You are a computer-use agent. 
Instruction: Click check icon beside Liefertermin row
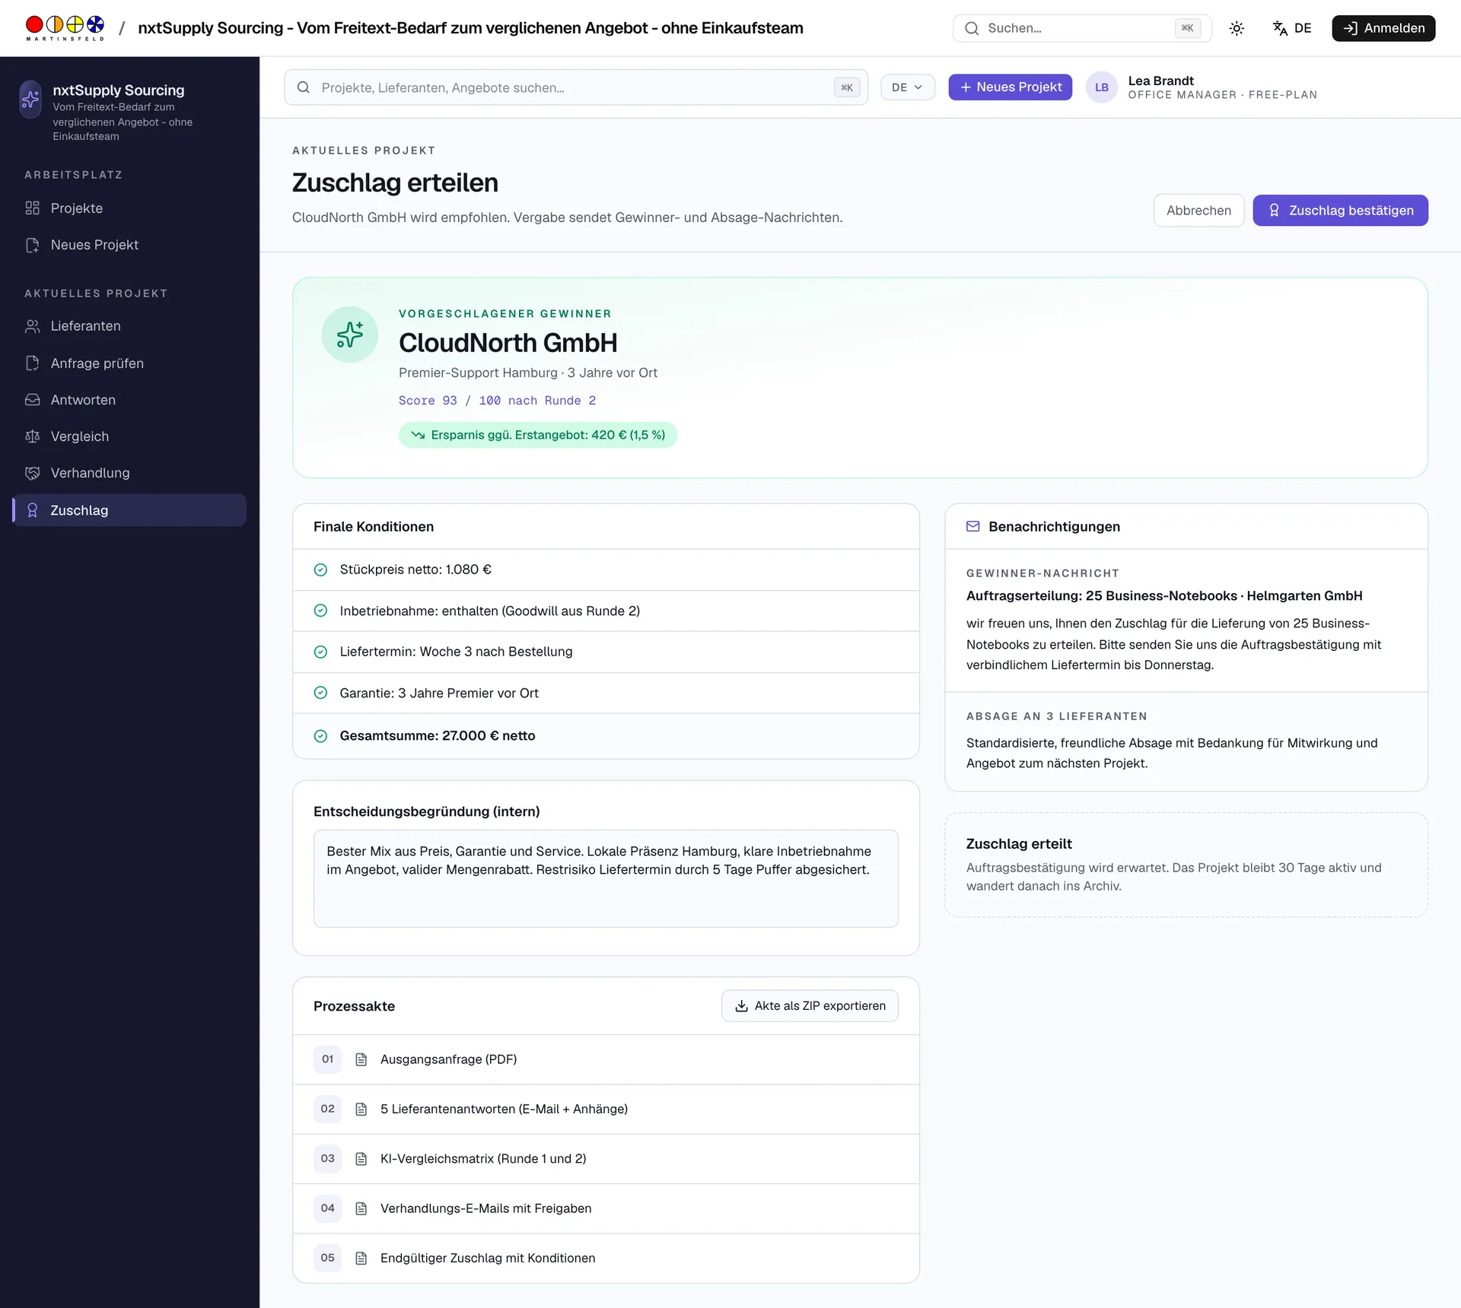[x=320, y=652]
